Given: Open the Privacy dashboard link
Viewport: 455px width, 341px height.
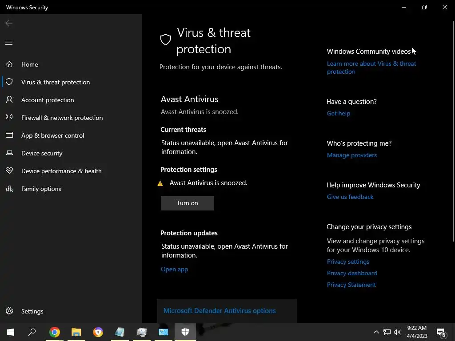Looking at the screenshot, I should (x=352, y=273).
